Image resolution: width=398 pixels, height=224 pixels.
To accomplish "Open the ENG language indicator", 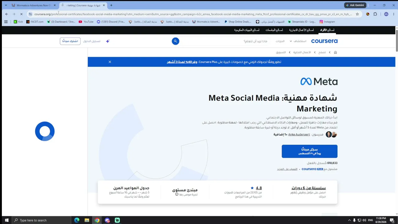I will (x=371, y=220).
